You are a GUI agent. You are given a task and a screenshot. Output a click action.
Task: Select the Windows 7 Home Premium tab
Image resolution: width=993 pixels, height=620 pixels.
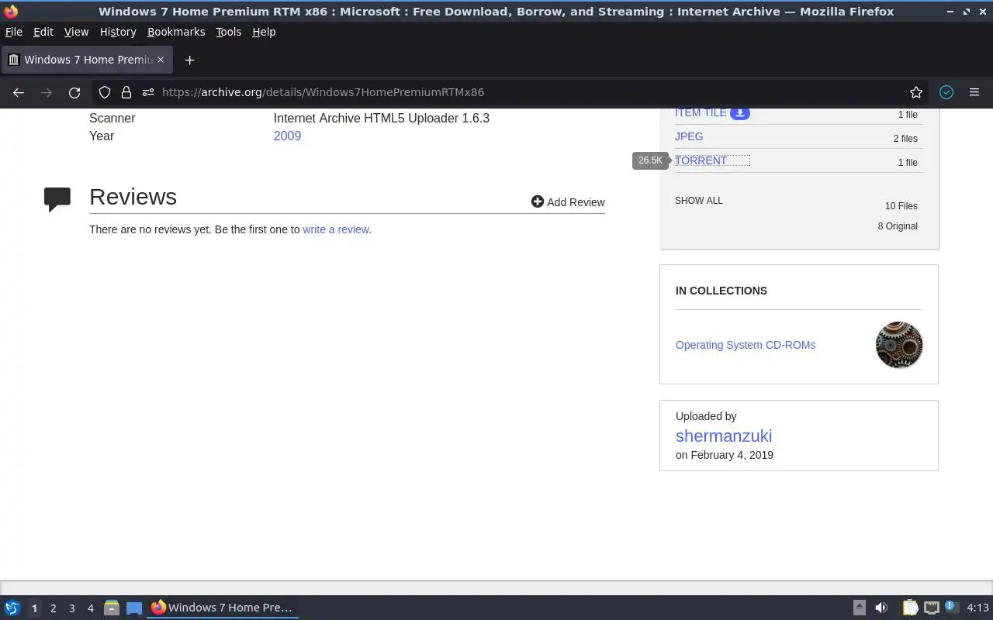pyautogui.click(x=87, y=60)
